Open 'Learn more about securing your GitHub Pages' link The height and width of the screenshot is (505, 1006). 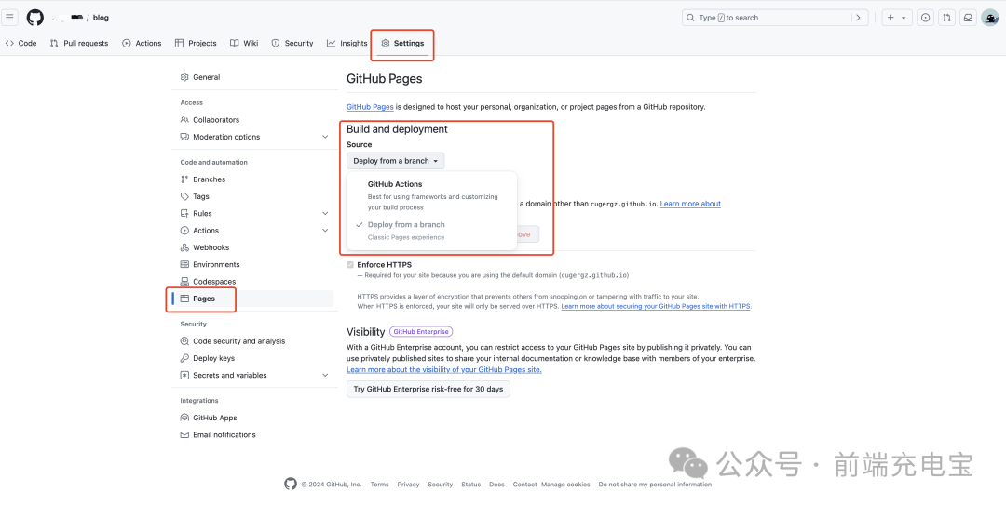point(656,306)
